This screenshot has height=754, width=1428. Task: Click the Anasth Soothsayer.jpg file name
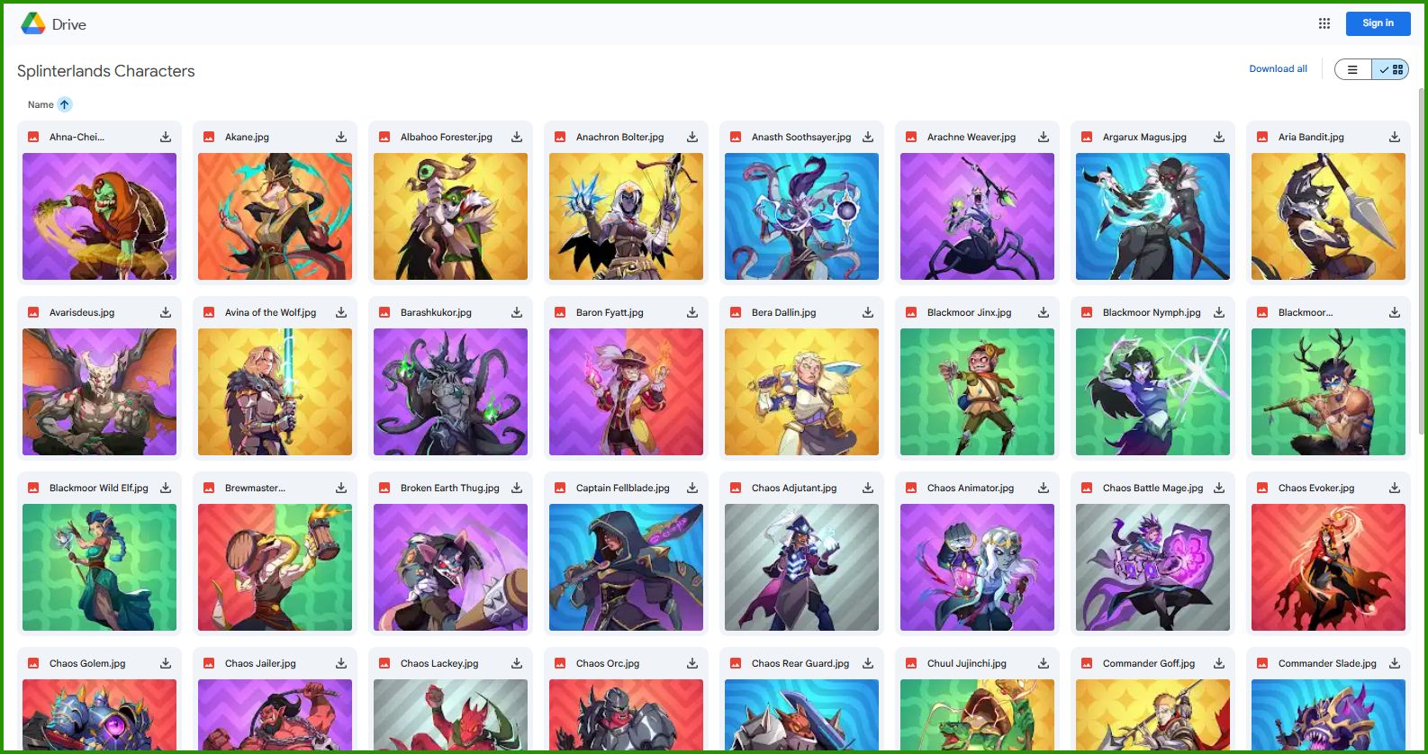pos(801,137)
